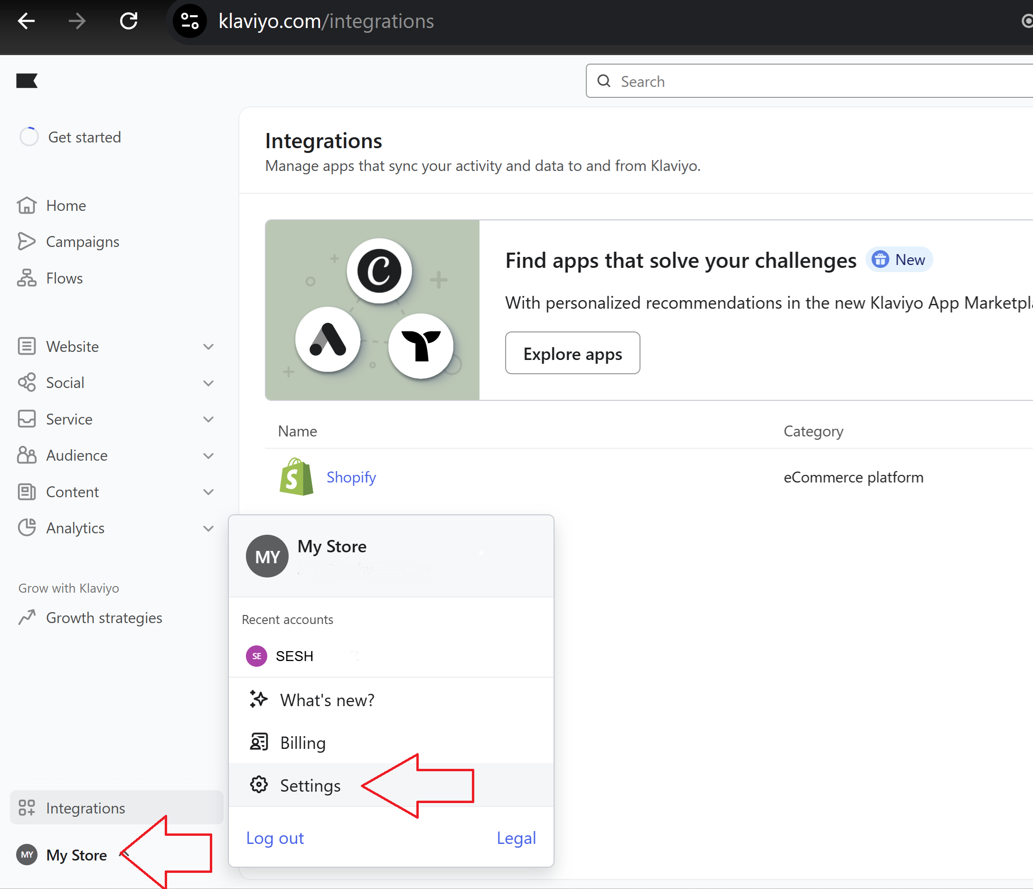Click the Shopify bag logo
The image size is (1033, 889).
[x=296, y=477]
